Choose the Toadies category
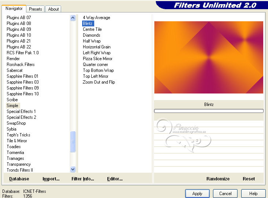This screenshot has height=198, width=268. click(x=14, y=147)
